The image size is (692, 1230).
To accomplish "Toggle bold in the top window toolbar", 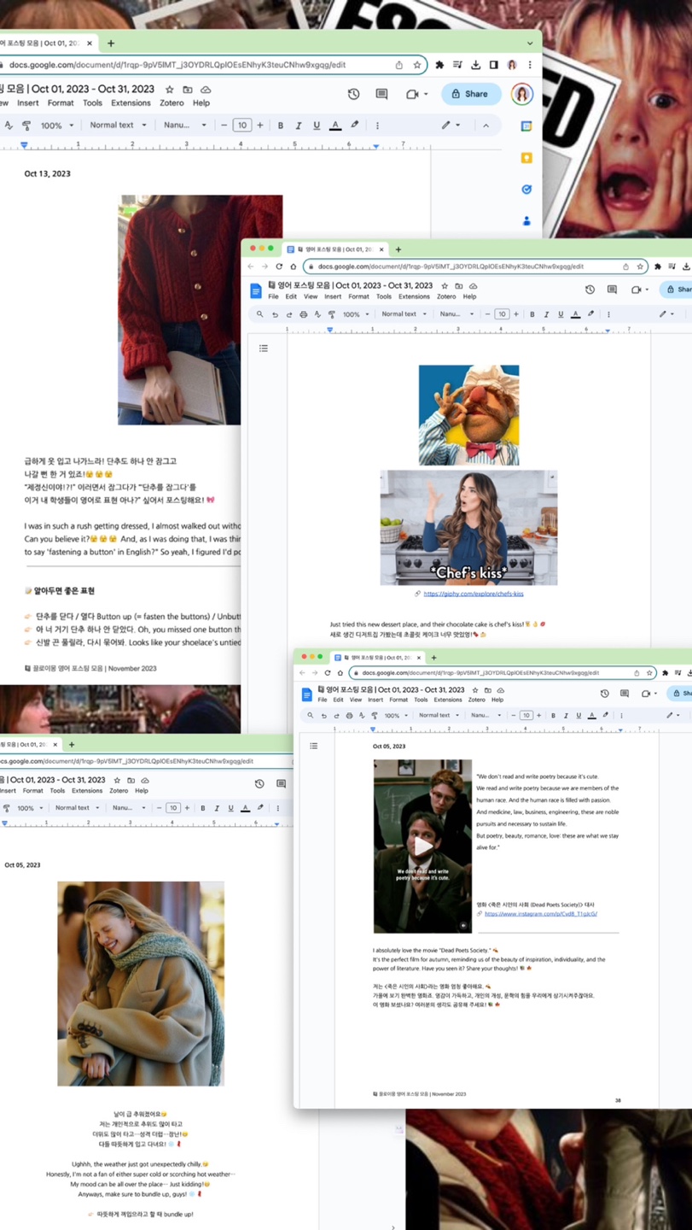I will [281, 126].
